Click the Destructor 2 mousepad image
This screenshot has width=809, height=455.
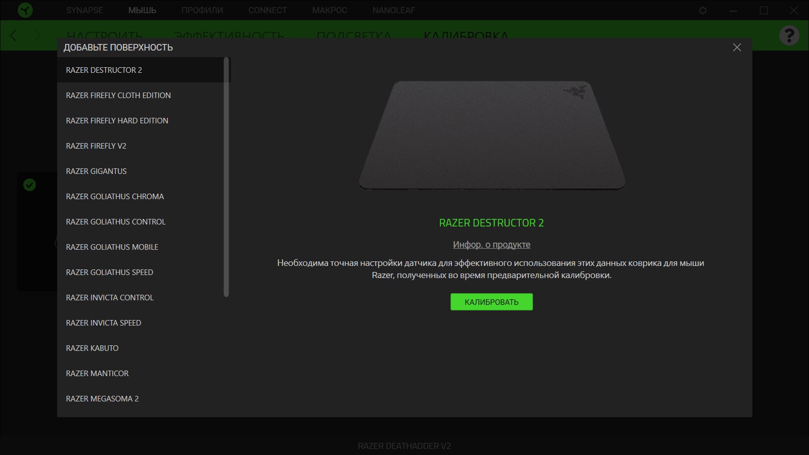click(492, 135)
